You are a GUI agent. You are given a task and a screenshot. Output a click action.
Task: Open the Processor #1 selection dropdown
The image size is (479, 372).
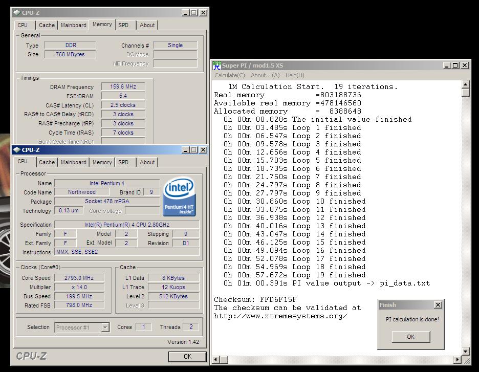click(x=105, y=327)
